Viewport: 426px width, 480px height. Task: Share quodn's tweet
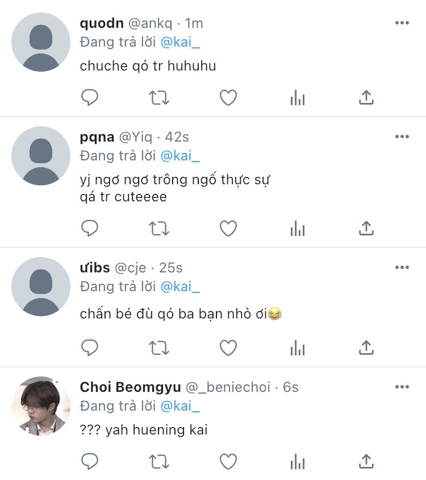[x=366, y=98]
